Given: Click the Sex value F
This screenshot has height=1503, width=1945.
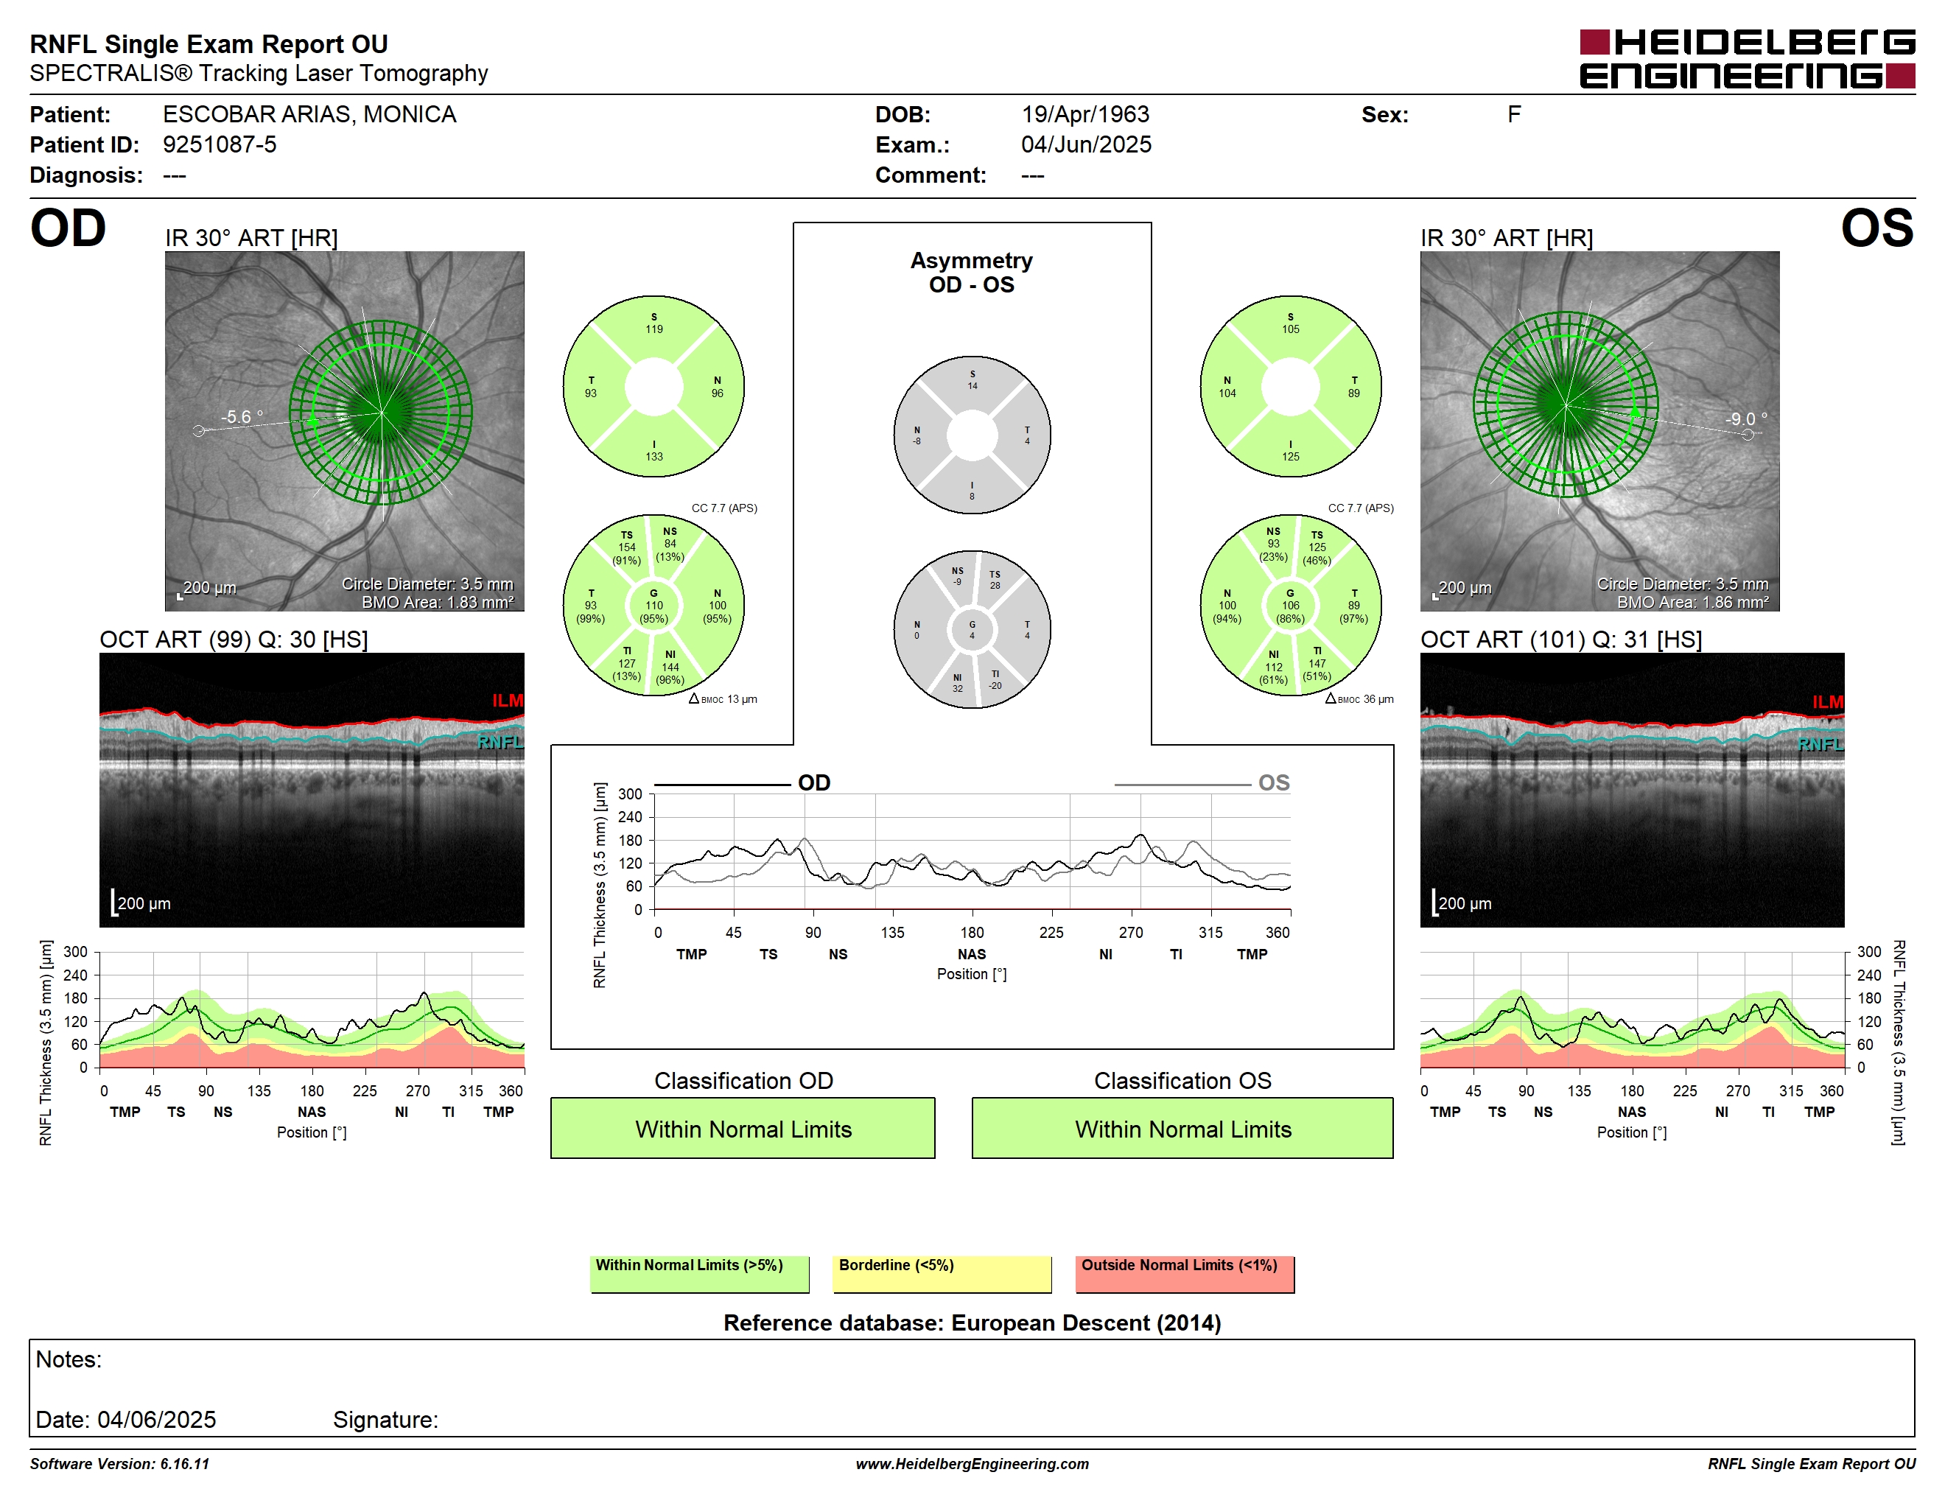Looking at the screenshot, I should point(1514,115).
